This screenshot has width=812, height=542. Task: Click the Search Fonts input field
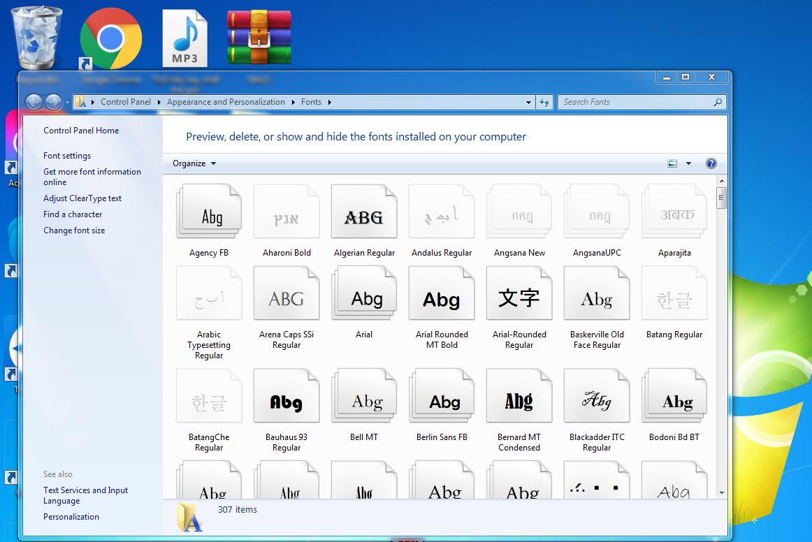636,102
